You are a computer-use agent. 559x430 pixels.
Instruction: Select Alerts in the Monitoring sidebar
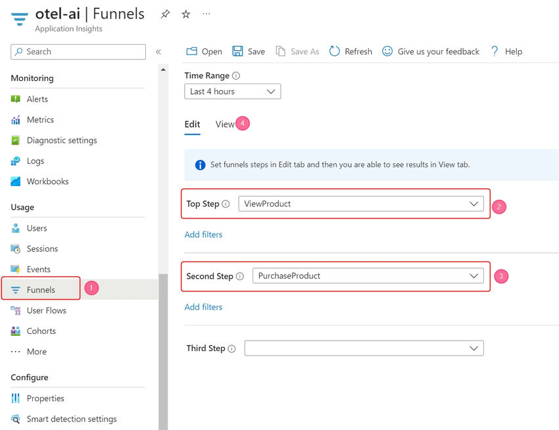38,99
